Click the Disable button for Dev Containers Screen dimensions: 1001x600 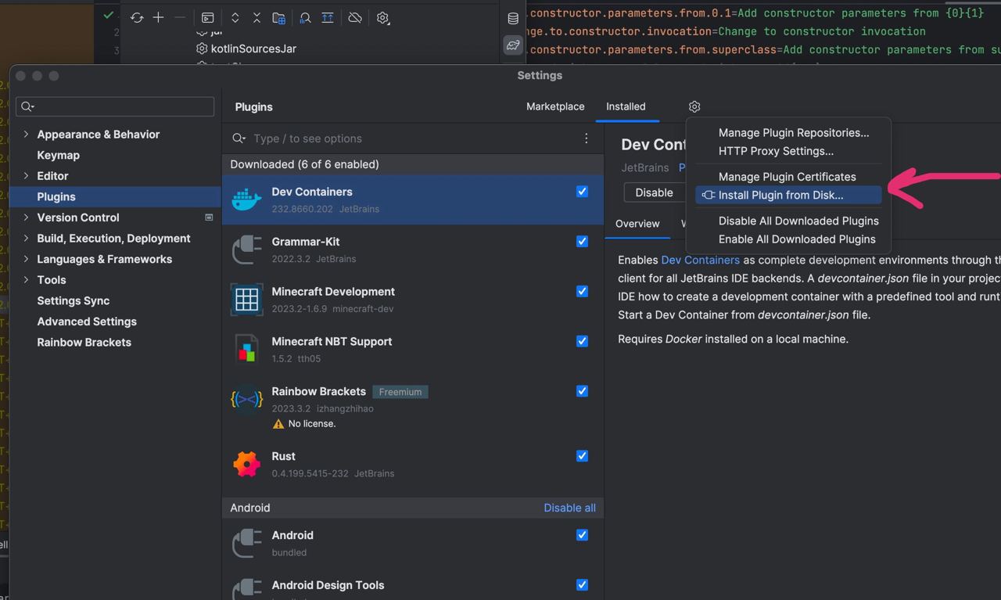tap(654, 192)
